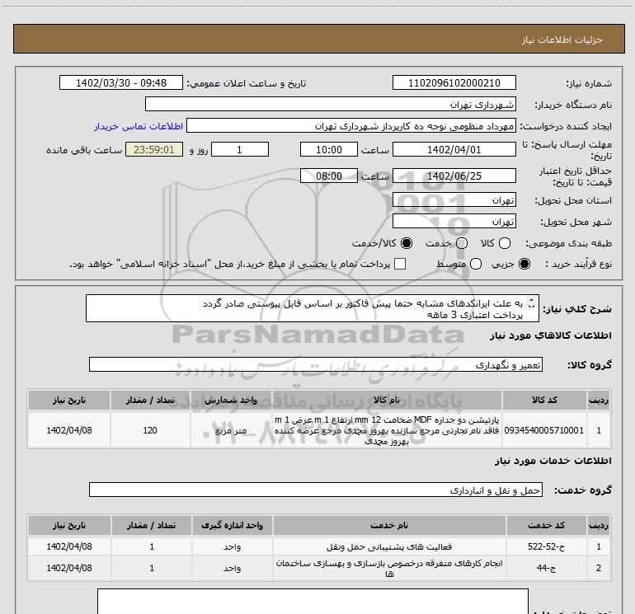The width and height of the screenshot is (635, 614).
Task: Click the کد خدمت column header
Action: pyautogui.click(x=546, y=525)
